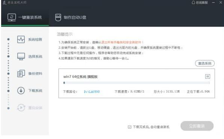Select the 备份资料 documents icon
Viewport: 224px width, 139px height.
pos(21,73)
